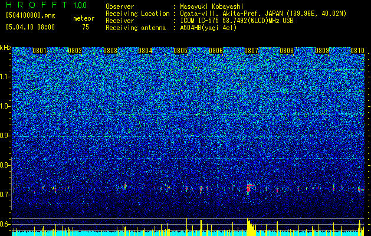Click the ICOM IC-575 receiver description
Image resolution: width=371 pixels, height=236 pixels.
237,21
